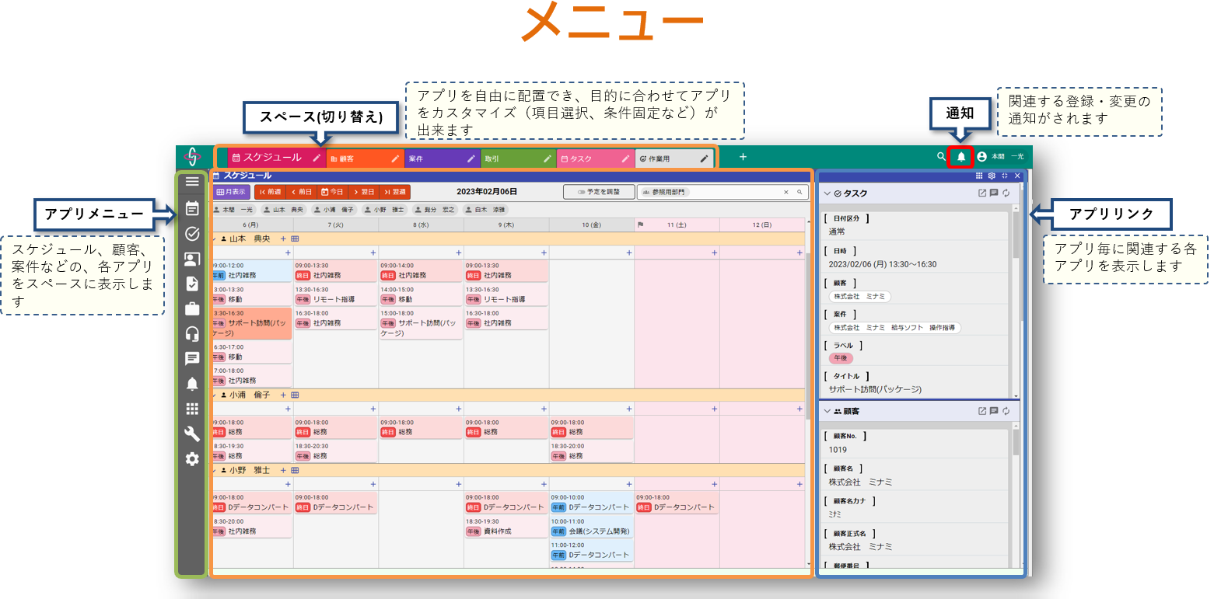Add schedule for 山本 典央 plus
Viewport: 1214px width, 599px height.
click(x=283, y=239)
